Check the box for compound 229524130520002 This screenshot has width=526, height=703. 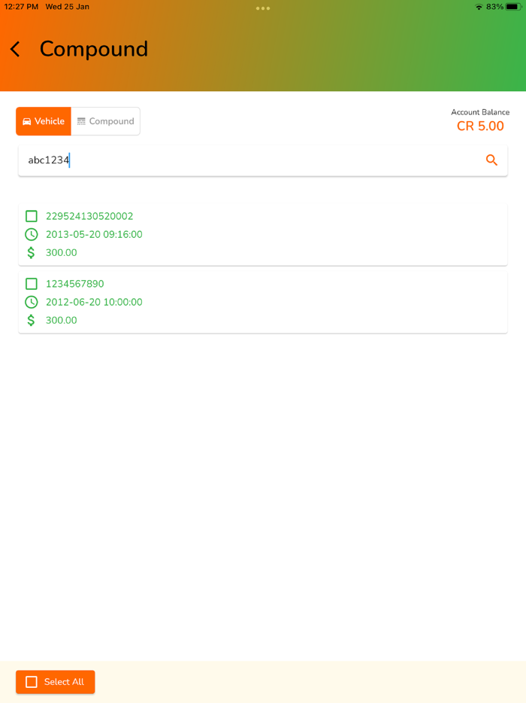click(31, 216)
